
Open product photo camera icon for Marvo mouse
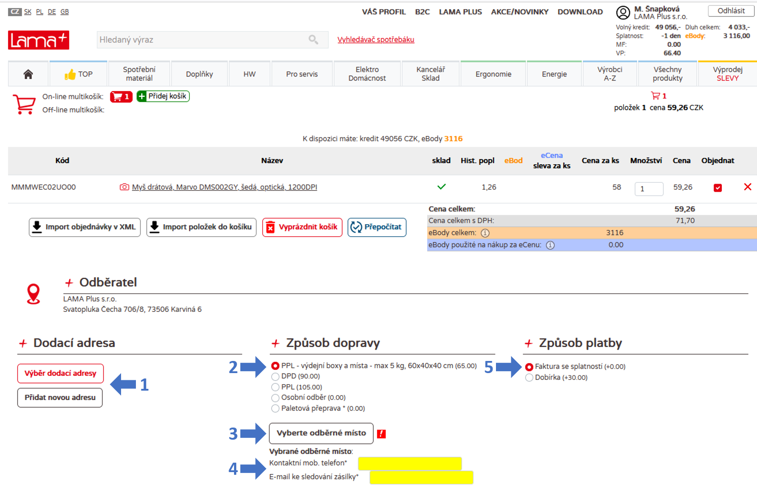coord(124,187)
